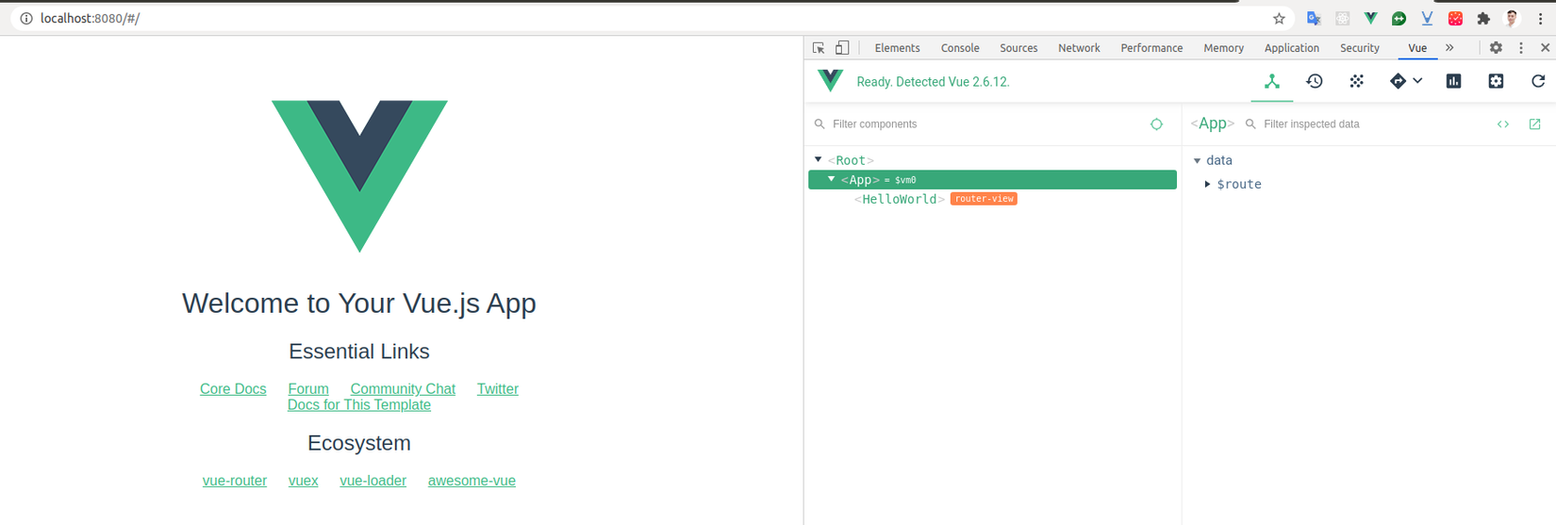Screen dimensions: 1556x525
Task: Click the green round arrows extension icon
Action: point(1399,18)
